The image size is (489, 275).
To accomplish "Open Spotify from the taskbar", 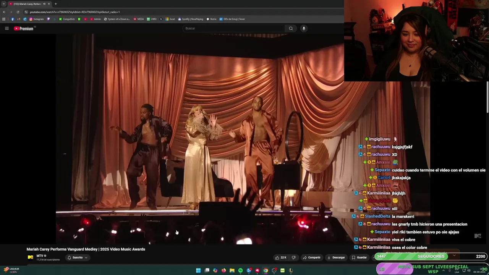I will [x=240, y=270].
